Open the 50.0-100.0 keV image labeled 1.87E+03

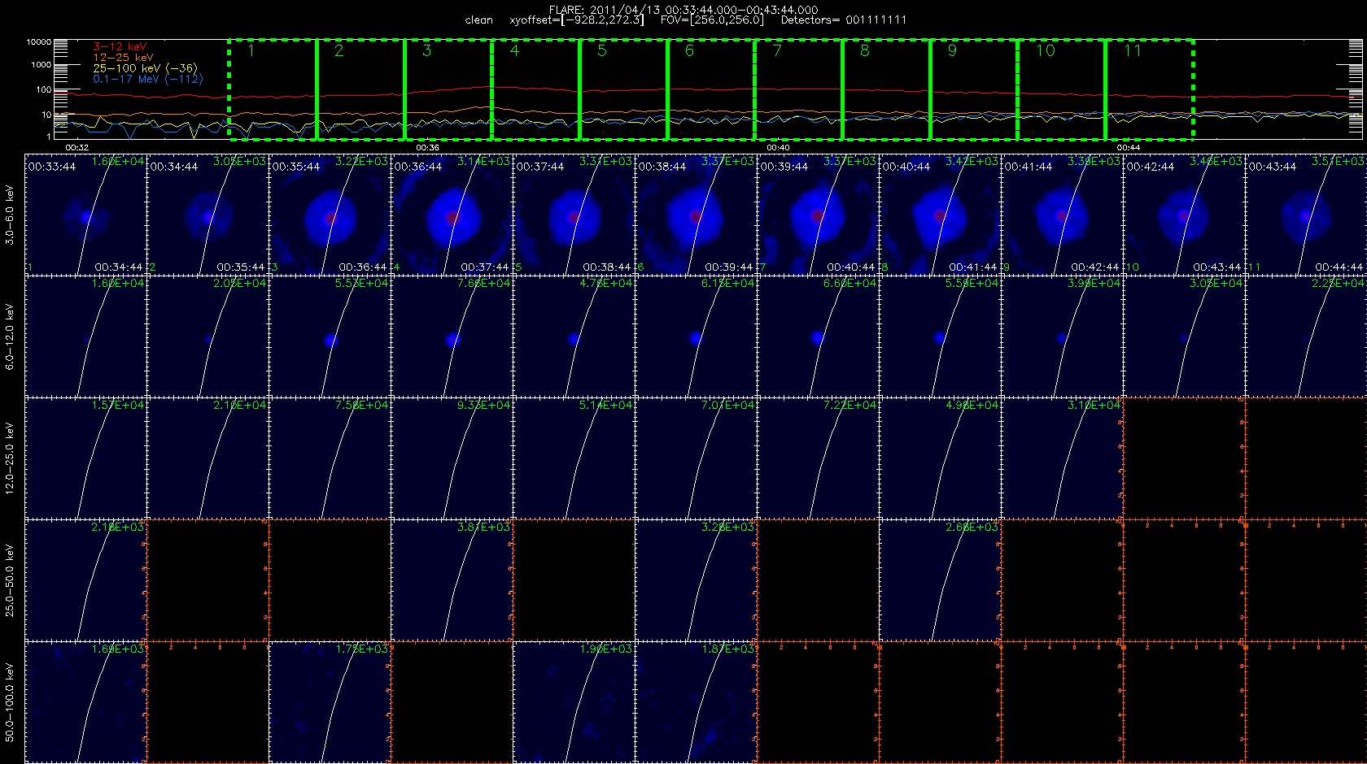(697, 702)
